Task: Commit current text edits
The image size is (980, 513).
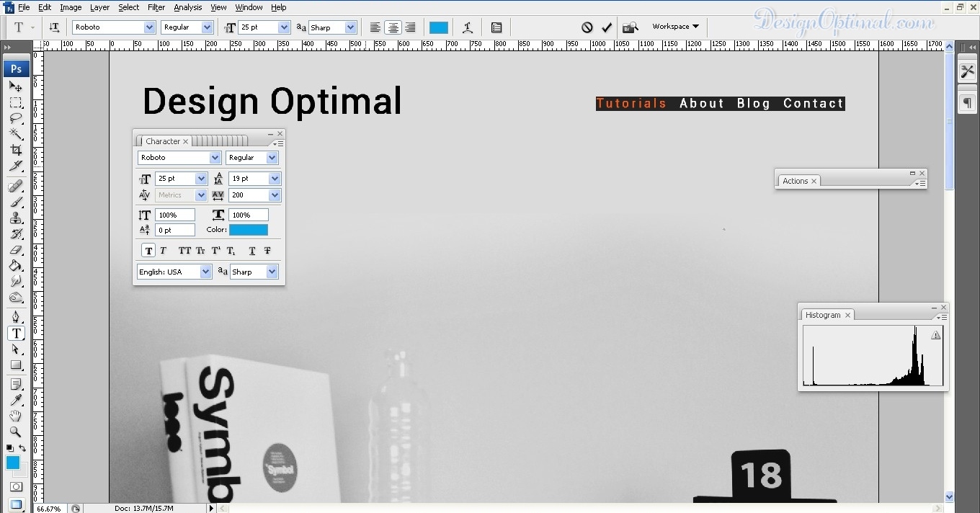Action: coord(607,27)
